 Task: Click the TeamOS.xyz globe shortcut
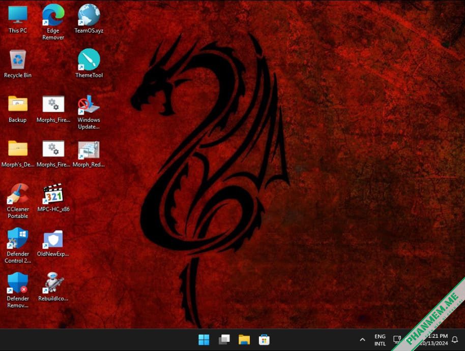click(x=89, y=15)
